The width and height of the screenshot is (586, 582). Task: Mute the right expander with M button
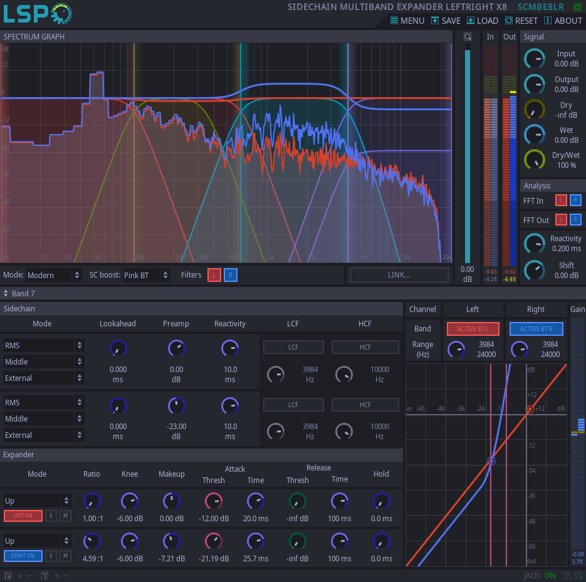coord(65,556)
